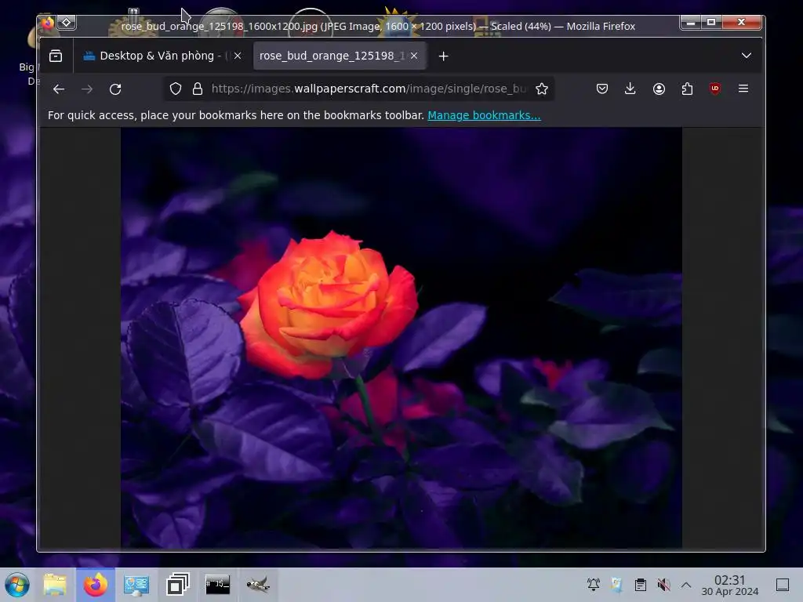Show desktop via taskbar corner button
Screen dimensions: 803x602
tap(783, 585)
